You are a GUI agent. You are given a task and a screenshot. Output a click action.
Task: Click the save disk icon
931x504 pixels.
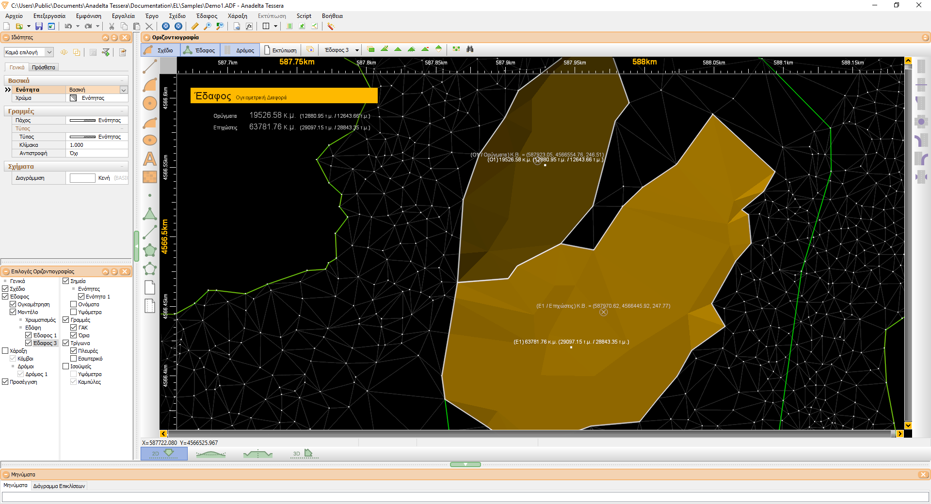tap(39, 26)
